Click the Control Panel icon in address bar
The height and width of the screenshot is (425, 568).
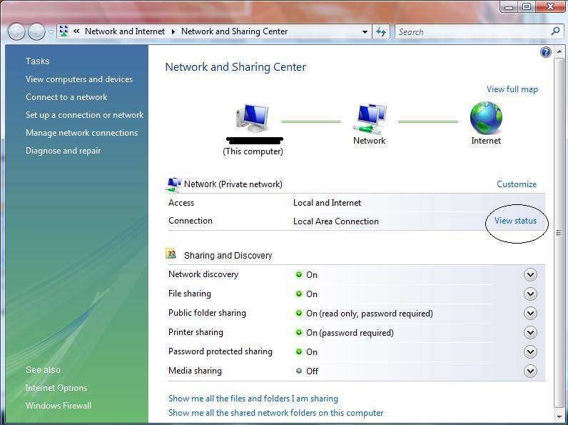tap(64, 31)
